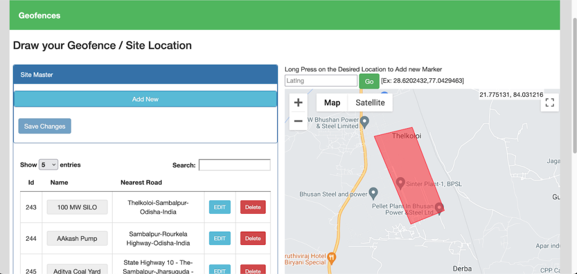Zoom in on the map

click(298, 103)
